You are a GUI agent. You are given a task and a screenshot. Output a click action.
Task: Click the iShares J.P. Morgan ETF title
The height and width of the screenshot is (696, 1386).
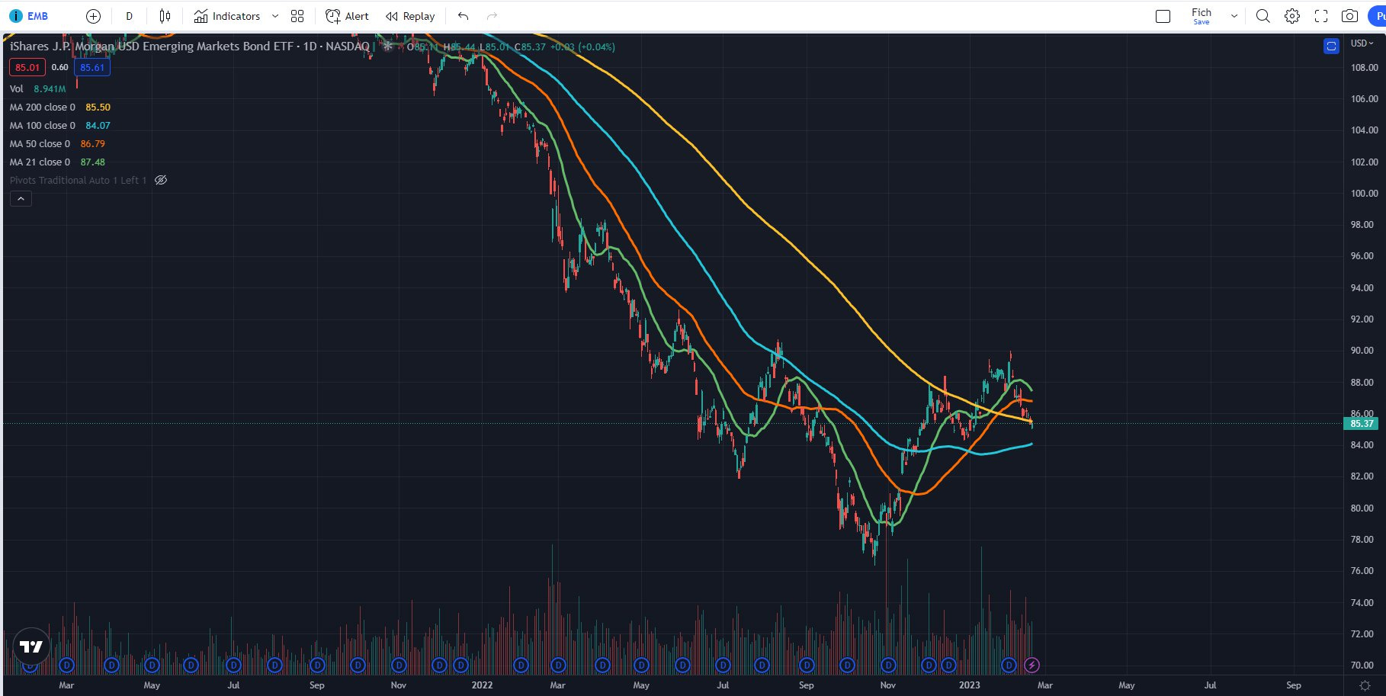click(x=189, y=47)
